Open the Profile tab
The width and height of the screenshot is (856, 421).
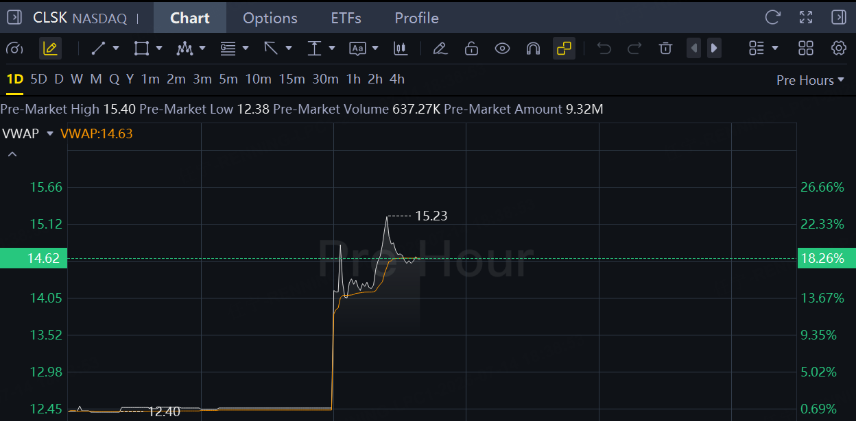[416, 18]
